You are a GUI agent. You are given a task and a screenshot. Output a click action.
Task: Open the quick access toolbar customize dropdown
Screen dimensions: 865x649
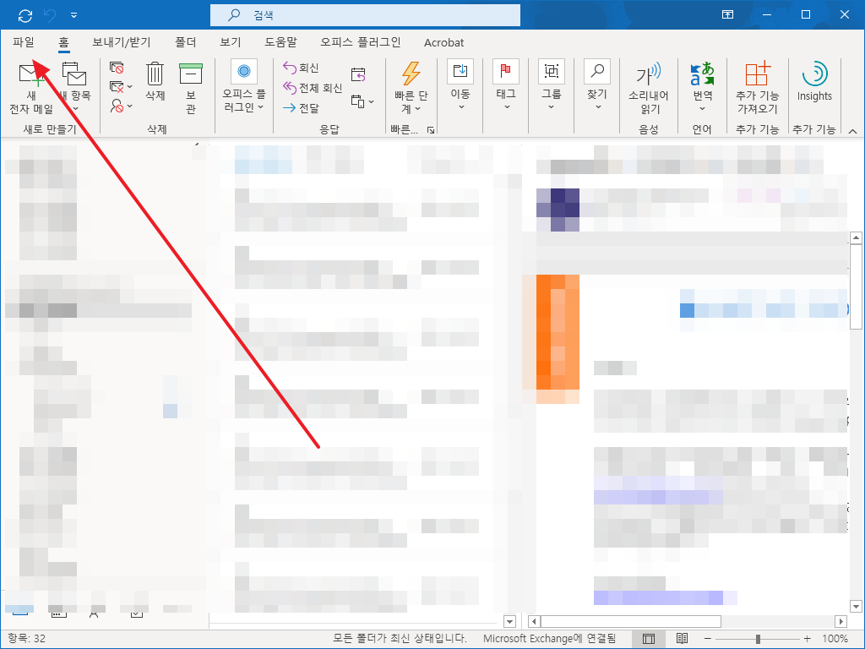[74, 15]
